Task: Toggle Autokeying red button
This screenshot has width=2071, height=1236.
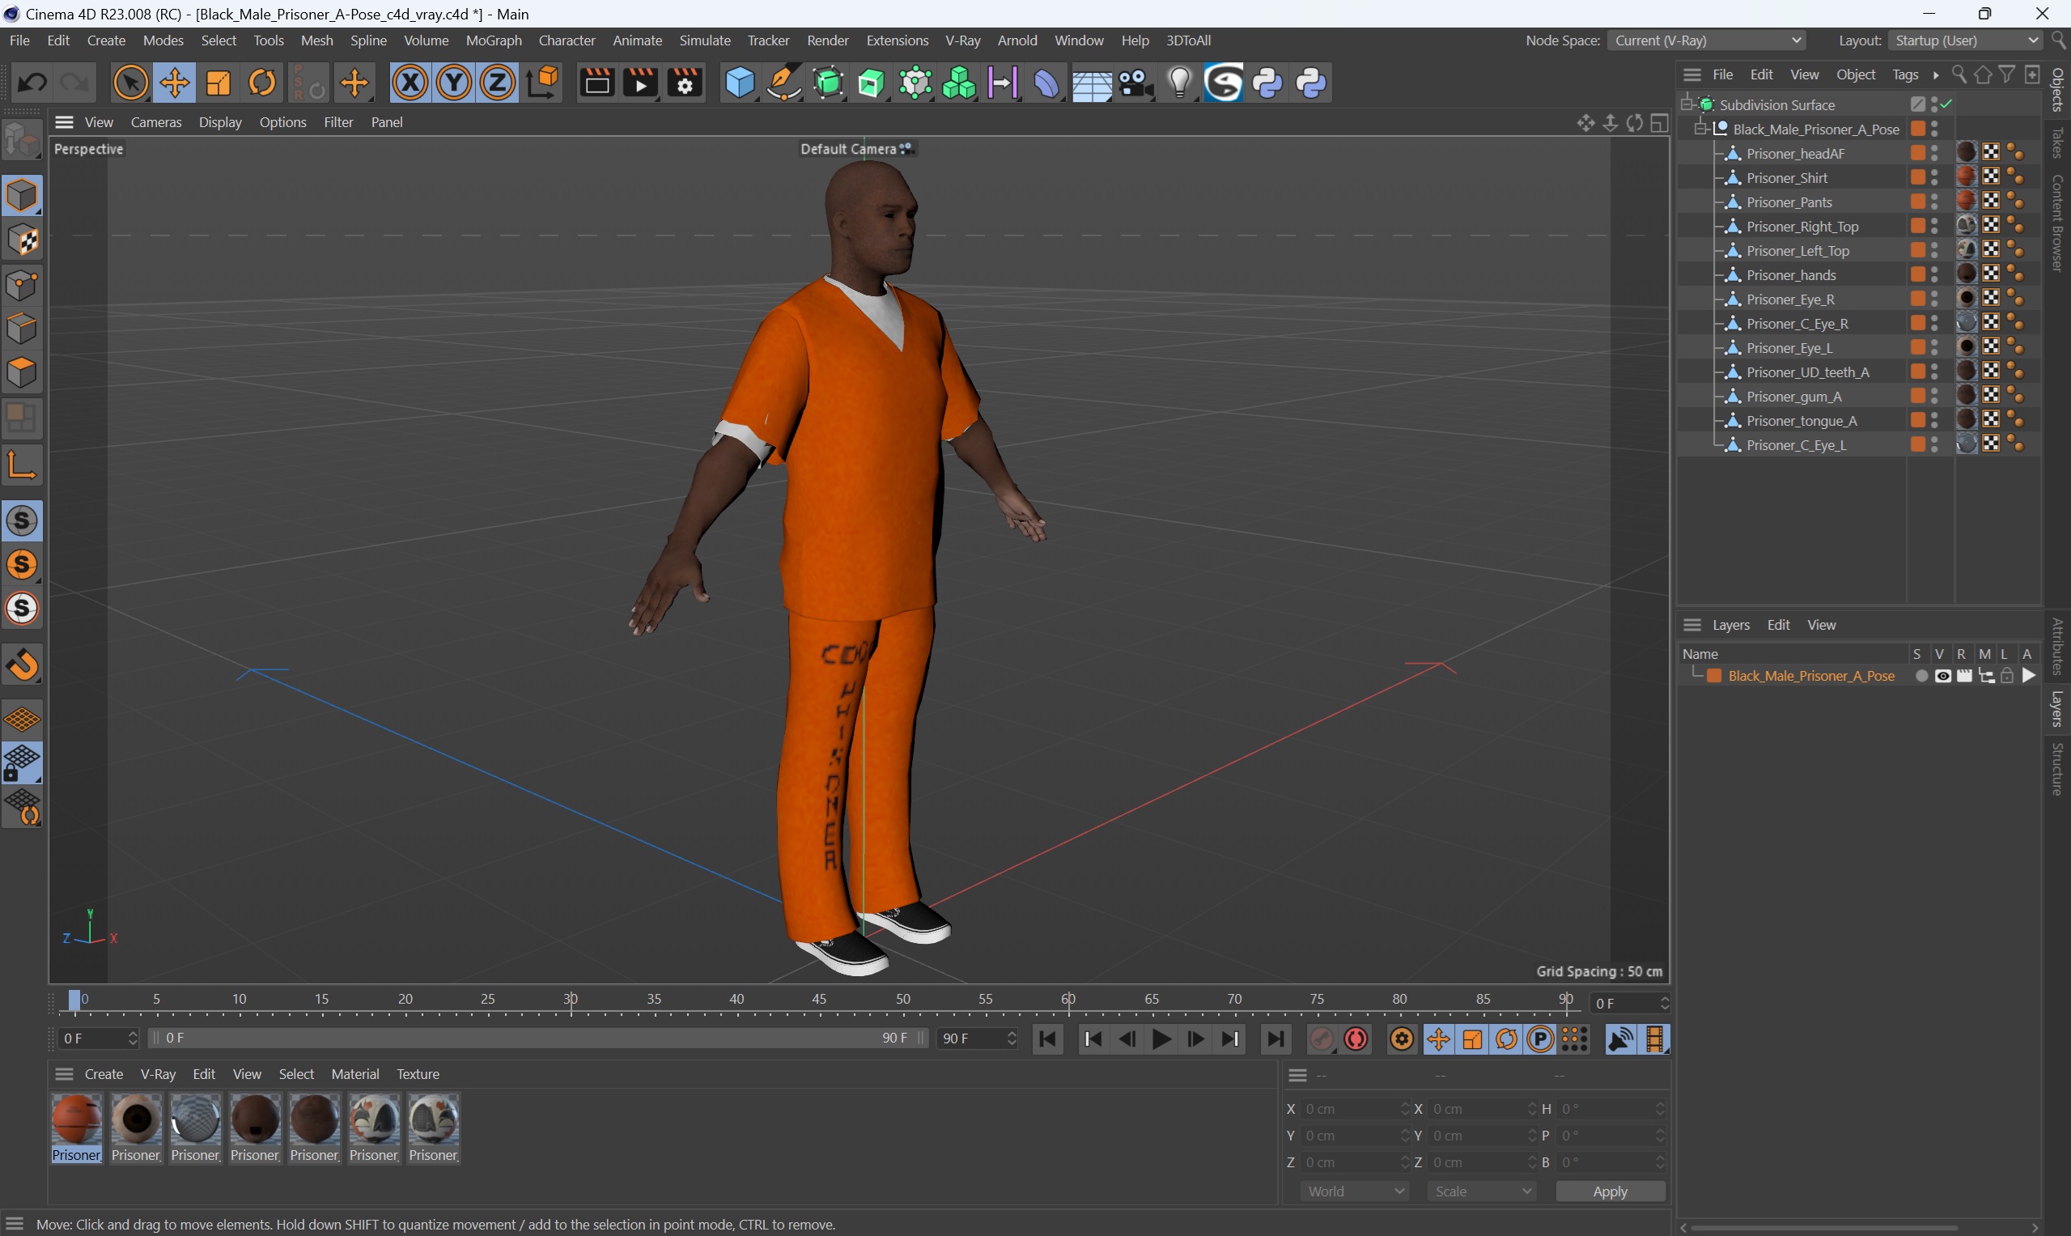Action: pyautogui.click(x=1356, y=1038)
